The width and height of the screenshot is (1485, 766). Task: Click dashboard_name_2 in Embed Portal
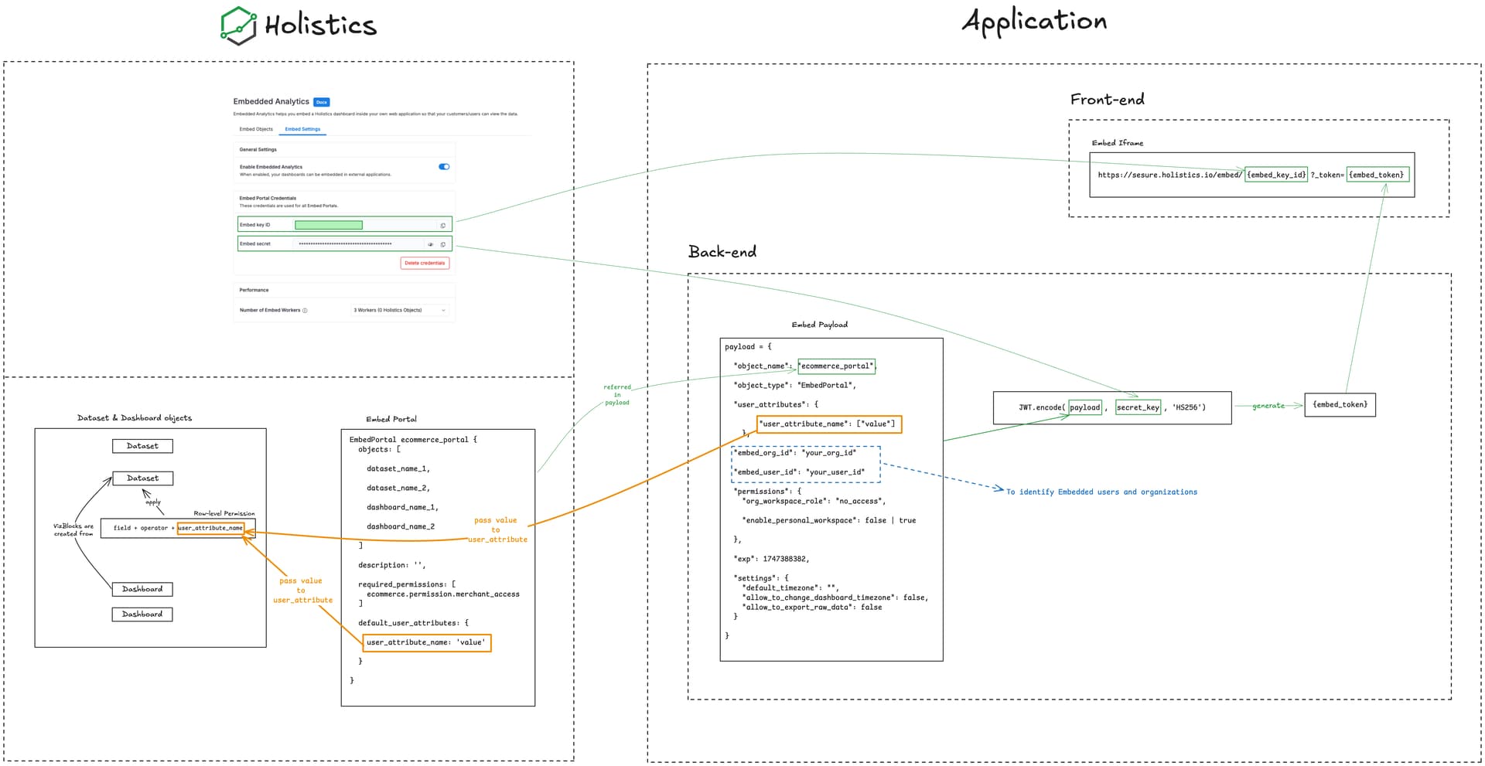[x=401, y=526]
